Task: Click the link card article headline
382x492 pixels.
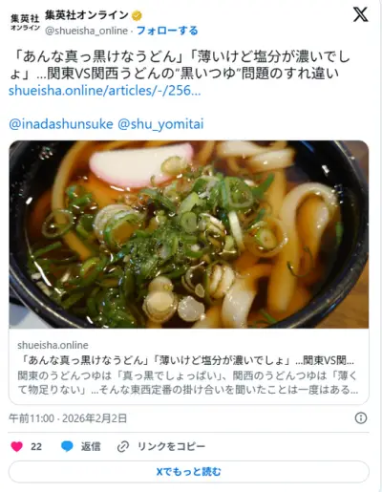Action: click(x=188, y=360)
